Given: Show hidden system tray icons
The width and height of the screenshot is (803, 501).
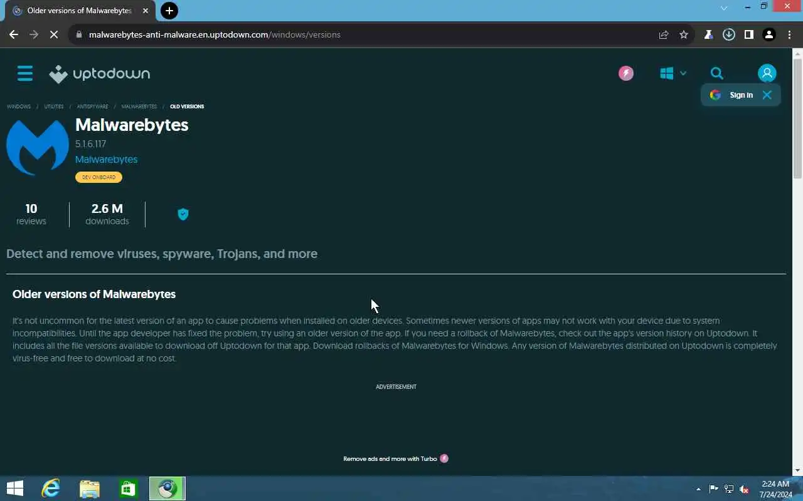Looking at the screenshot, I should (x=699, y=489).
